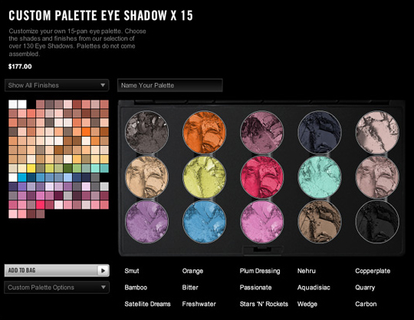
Task: Pick the white swatch at grid top-left
Action: (x=13, y=104)
